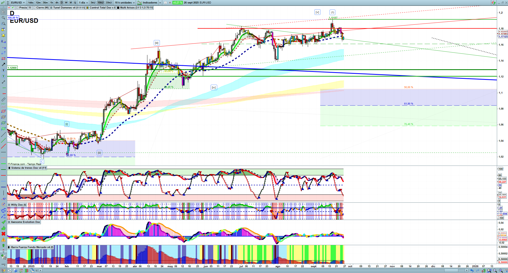Screen dimensions: 508x273
Task: Toggle the Cierre (W) checkbox
Action: coord(34,8)
